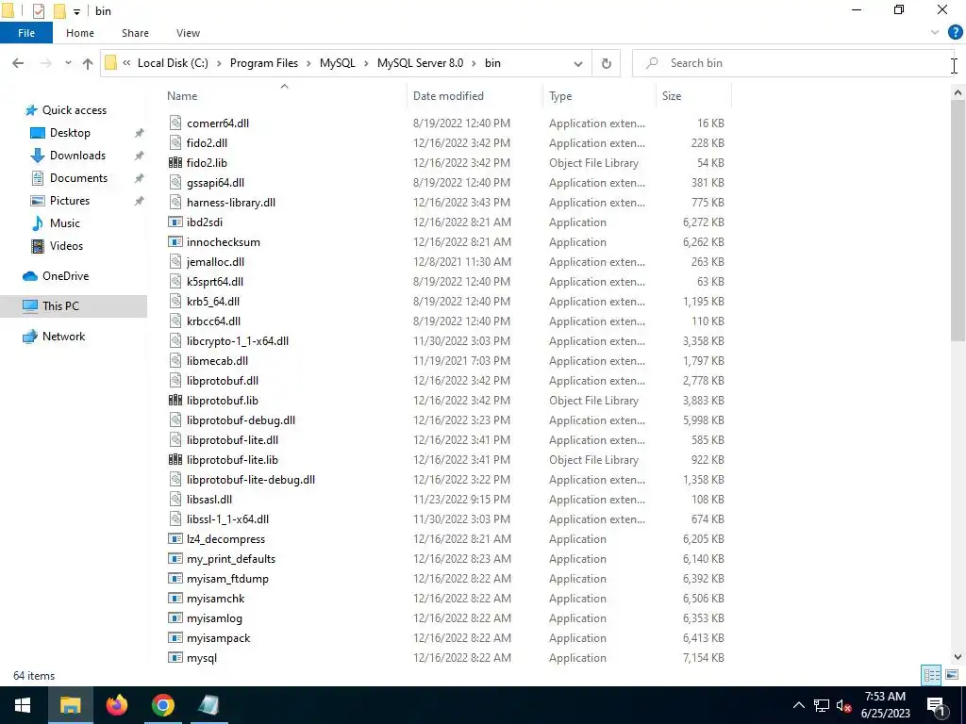Open the View ribbon tab
The width and height of the screenshot is (966, 724).
(188, 33)
